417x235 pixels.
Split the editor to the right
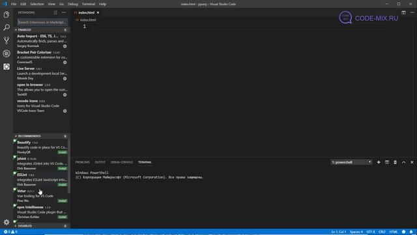pyautogui.click(x=403, y=12)
